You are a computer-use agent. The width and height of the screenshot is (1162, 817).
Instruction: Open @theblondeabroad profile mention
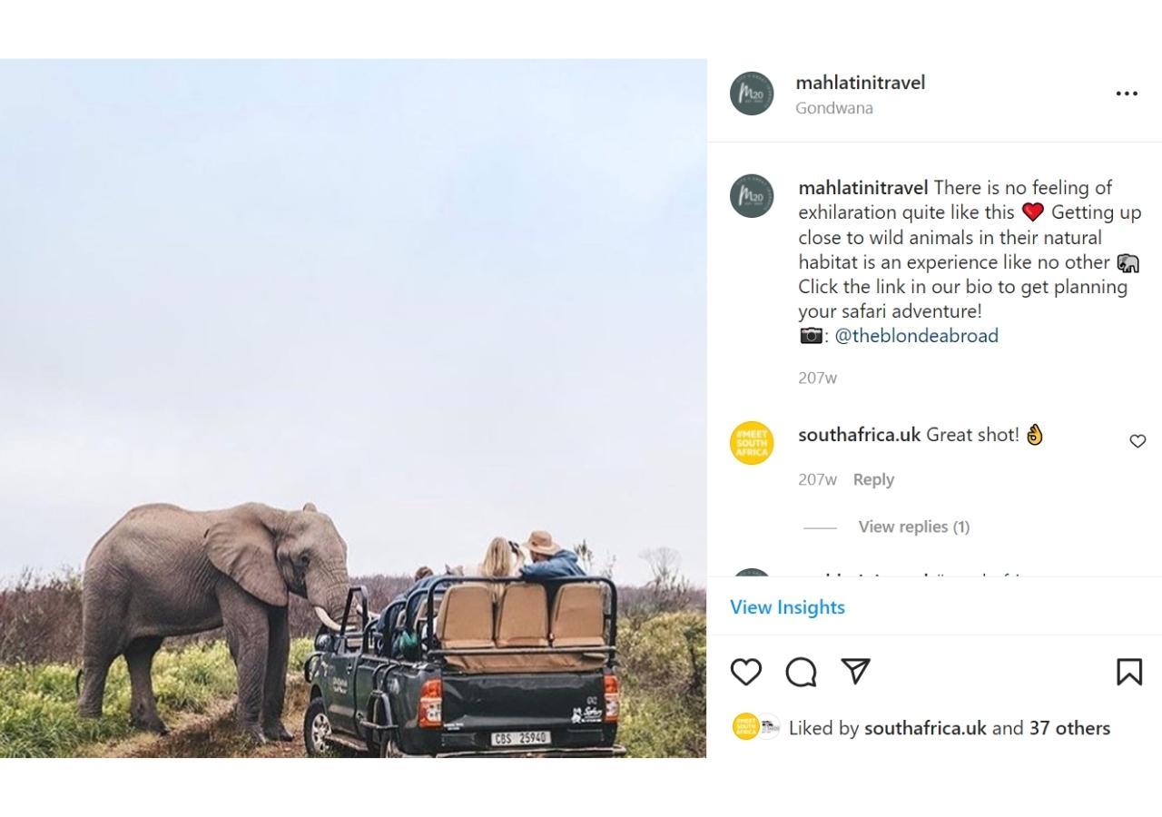pos(916,336)
